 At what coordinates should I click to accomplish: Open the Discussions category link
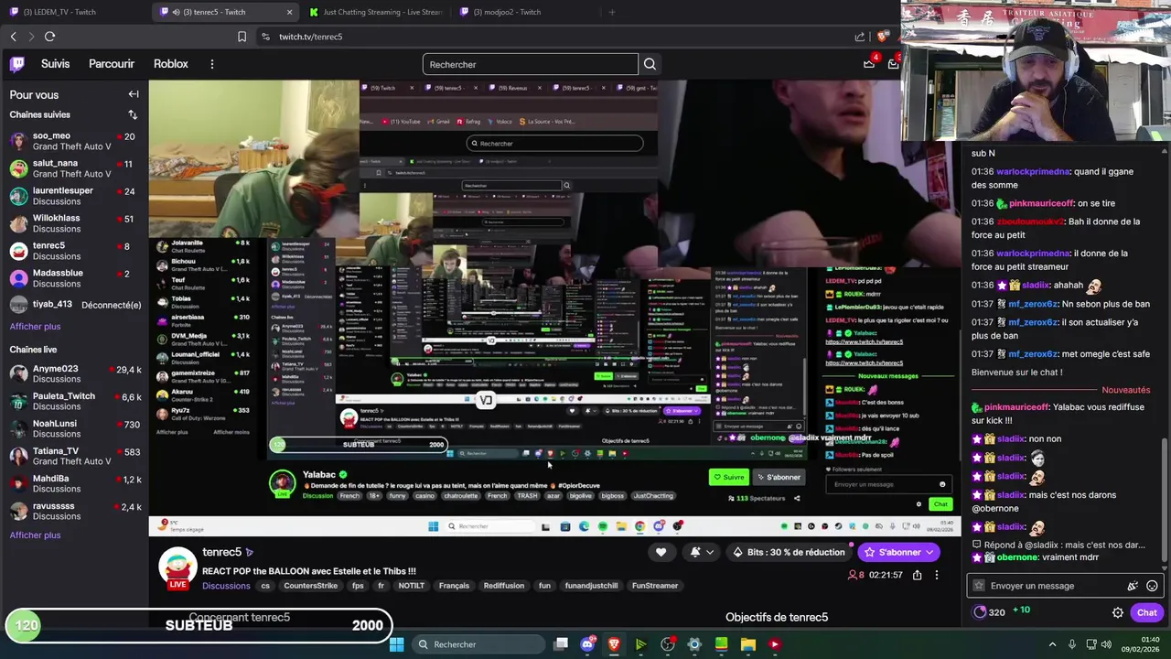(226, 586)
